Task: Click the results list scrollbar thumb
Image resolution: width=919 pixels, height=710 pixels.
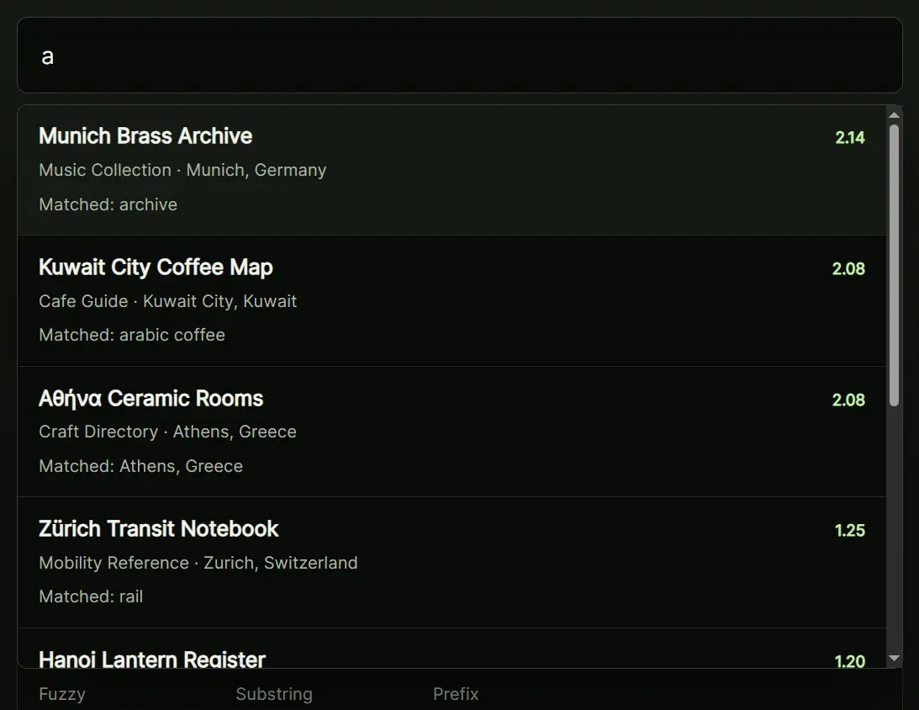Action: (894, 265)
